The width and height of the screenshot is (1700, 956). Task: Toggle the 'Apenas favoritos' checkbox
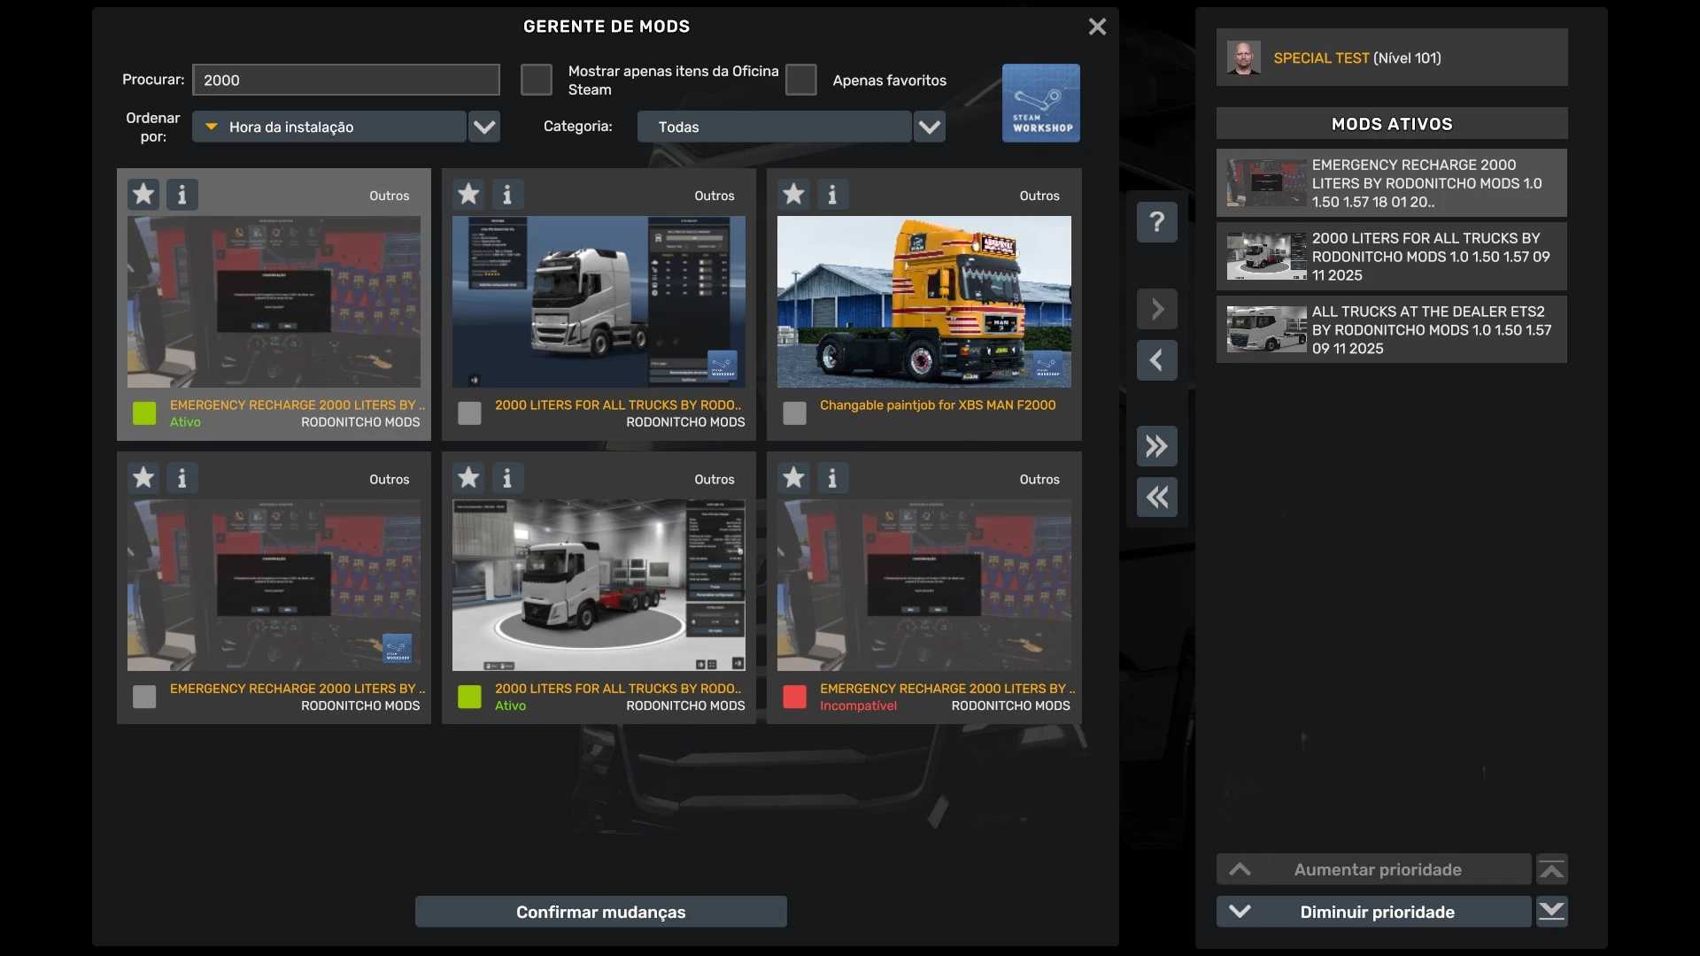point(800,80)
